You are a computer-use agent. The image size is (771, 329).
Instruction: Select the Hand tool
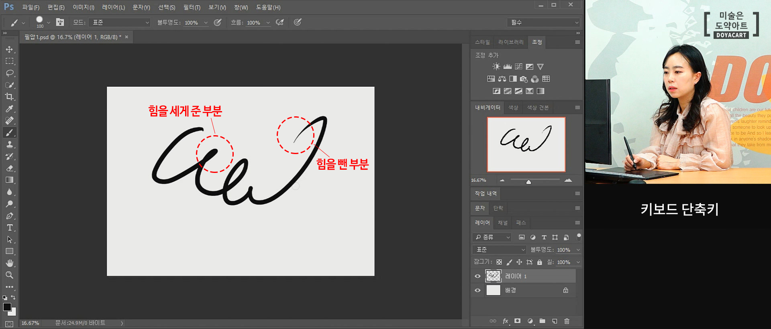[x=9, y=263]
